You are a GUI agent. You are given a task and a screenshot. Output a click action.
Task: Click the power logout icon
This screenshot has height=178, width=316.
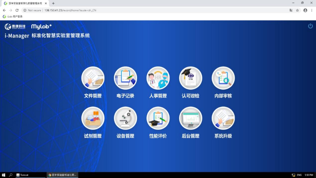click(x=310, y=26)
